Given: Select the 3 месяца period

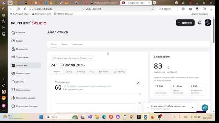Looking at the screenshot, I should coord(81,72).
